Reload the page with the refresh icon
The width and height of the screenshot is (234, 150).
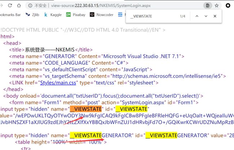(x=10, y=5)
